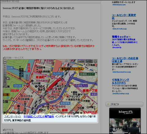Click the マリオン building label on map

click(52, 96)
